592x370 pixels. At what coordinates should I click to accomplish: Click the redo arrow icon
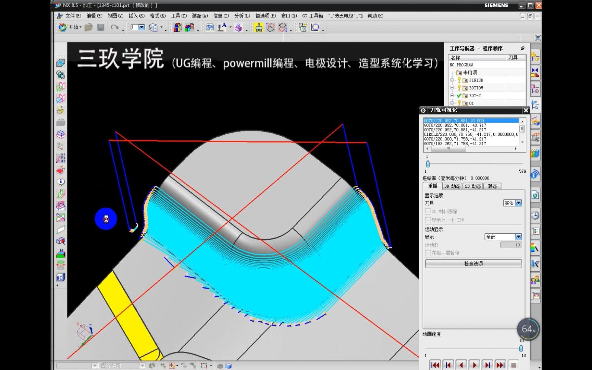click(114, 27)
